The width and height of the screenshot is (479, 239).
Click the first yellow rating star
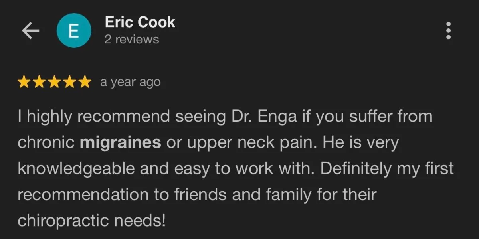pyautogui.click(x=25, y=82)
